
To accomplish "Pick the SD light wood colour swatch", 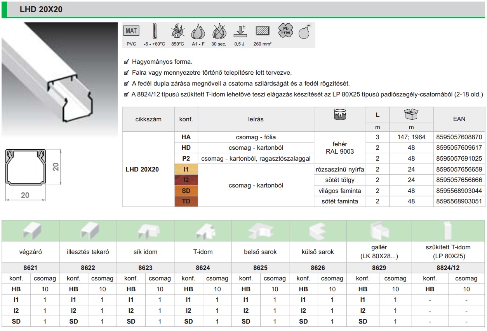I will tap(186, 191).
